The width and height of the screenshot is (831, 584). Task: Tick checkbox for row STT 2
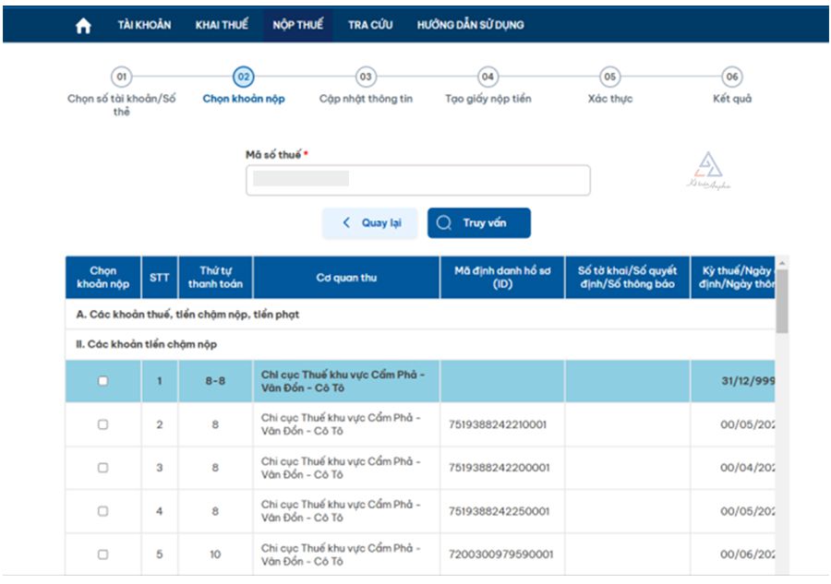102,424
